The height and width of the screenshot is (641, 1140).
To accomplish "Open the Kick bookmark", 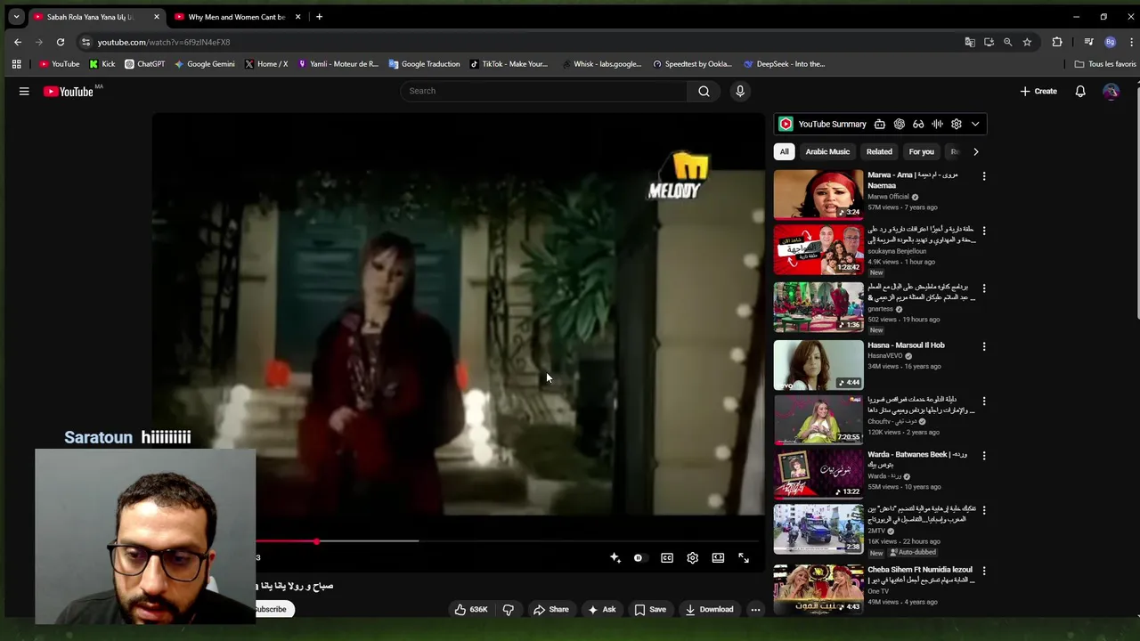I will (102, 64).
